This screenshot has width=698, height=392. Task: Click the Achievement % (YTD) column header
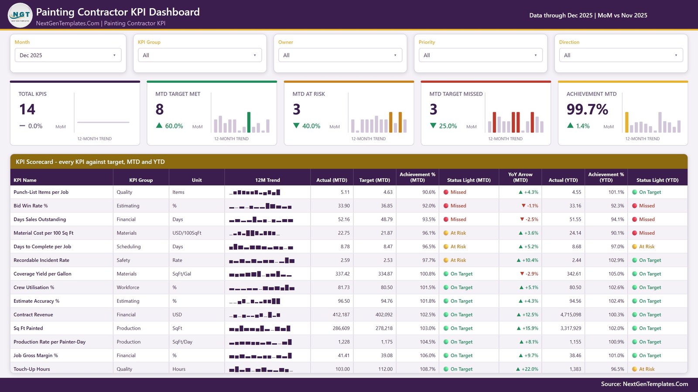click(606, 177)
